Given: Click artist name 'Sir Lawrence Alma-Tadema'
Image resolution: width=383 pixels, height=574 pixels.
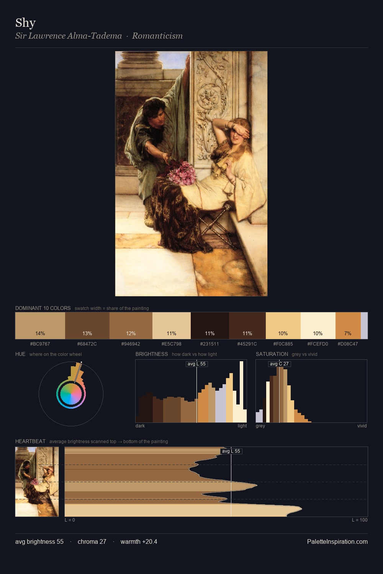Looking at the screenshot, I should [x=69, y=36].
